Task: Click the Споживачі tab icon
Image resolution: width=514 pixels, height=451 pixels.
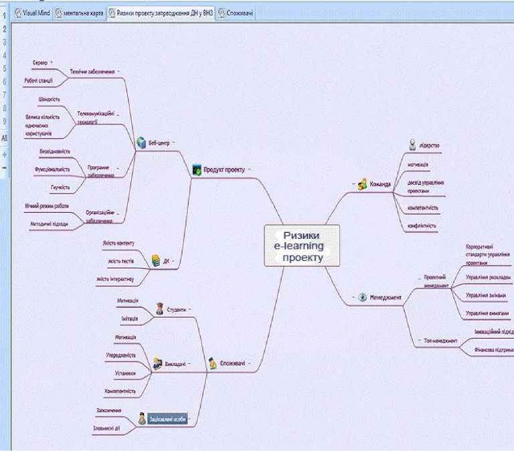Action: [222, 13]
